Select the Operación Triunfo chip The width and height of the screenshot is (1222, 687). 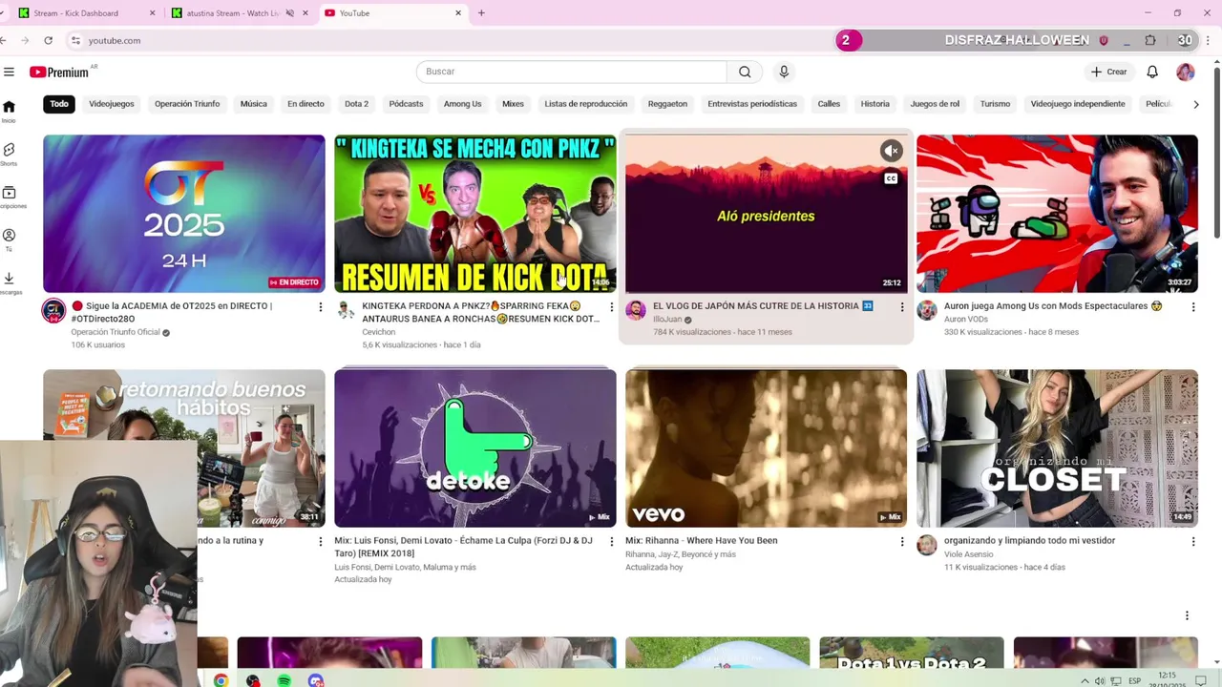point(187,104)
